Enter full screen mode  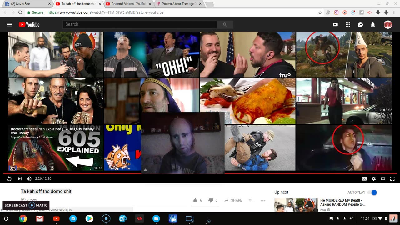coord(392,179)
